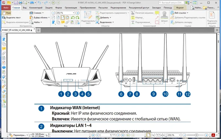This screenshot has height=139, width=221.
Task: Toggle fit width view mode
Action: click(x=63, y=18)
